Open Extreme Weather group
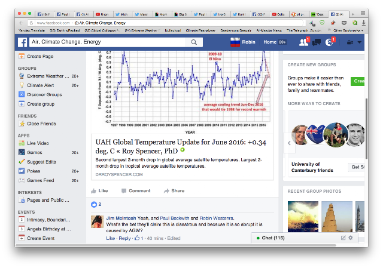Image resolution: width=383 pixels, height=268 pixels. (48, 76)
